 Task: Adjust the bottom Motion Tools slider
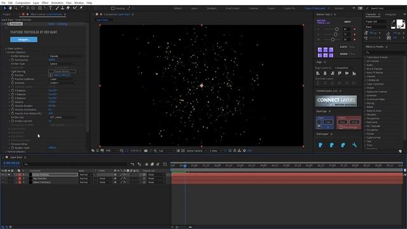click(x=333, y=39)
